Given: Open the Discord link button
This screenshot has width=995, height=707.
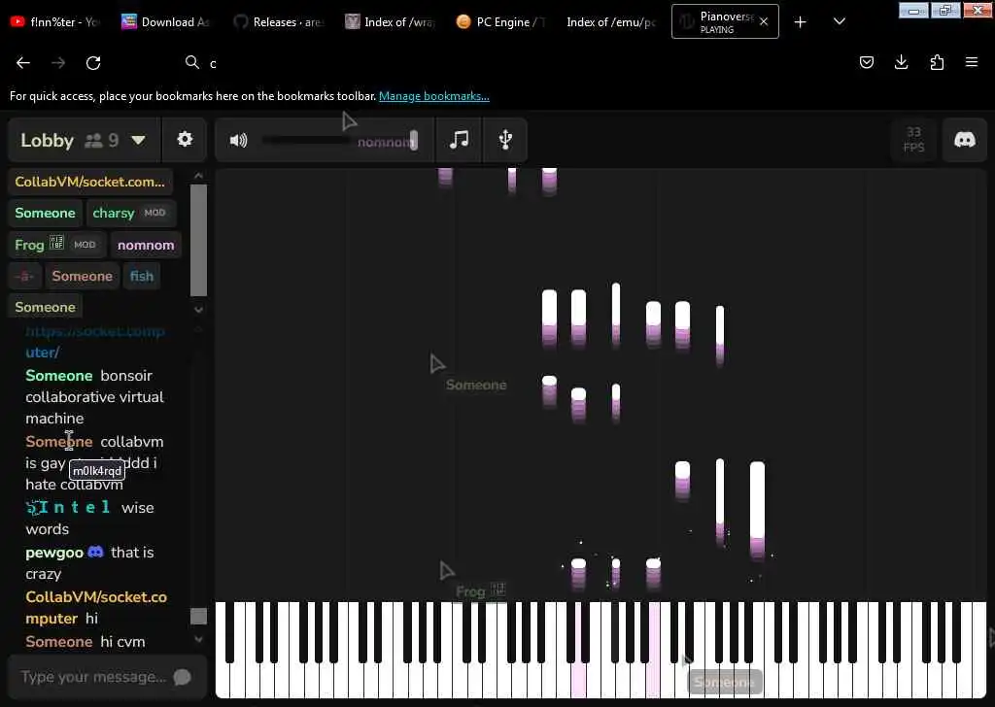Looking at the screenshot, I should pyautogui.click(x=965, y=140).
